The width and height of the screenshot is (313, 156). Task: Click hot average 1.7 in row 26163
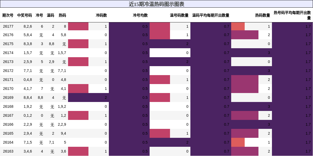pyautogui.click(x=308, y=152)
